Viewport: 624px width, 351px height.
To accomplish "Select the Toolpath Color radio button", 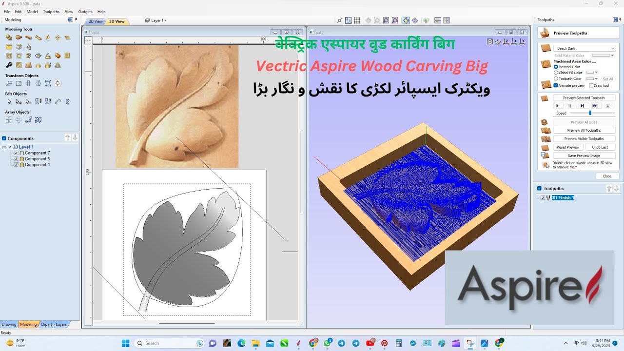I will pyautogui.click(x=556, y=78).
